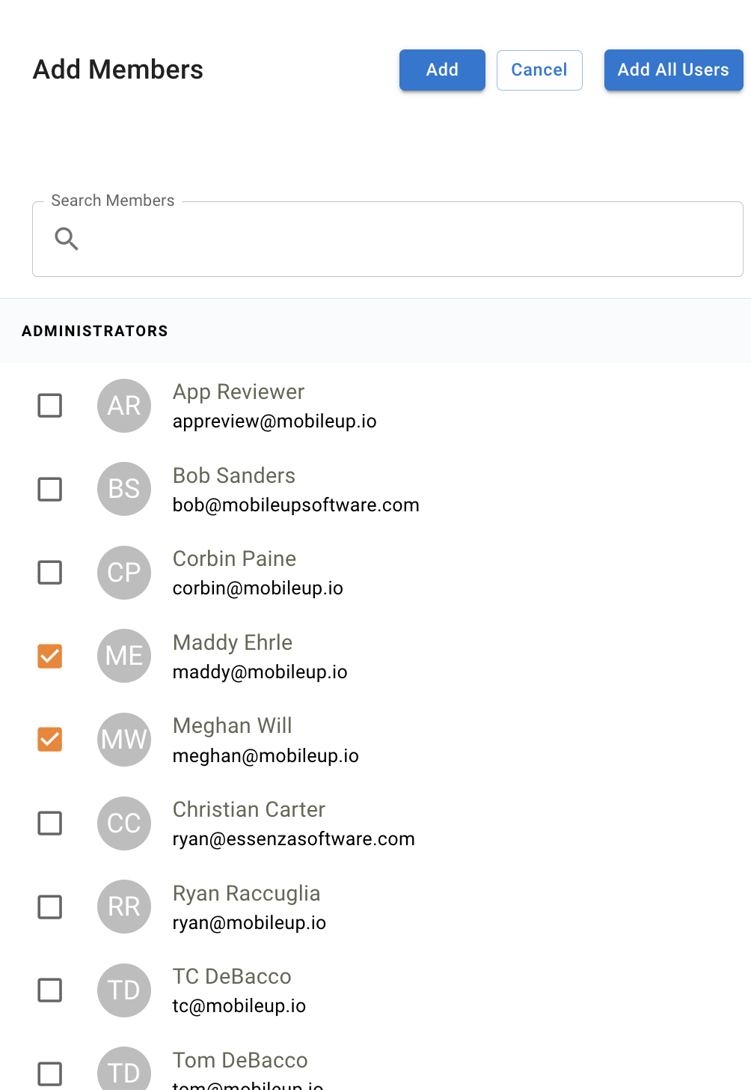This screenshot has height=1090, width=751.
Task: Uncheck Meghan Will's checkbox
Action: coord(49,740)
